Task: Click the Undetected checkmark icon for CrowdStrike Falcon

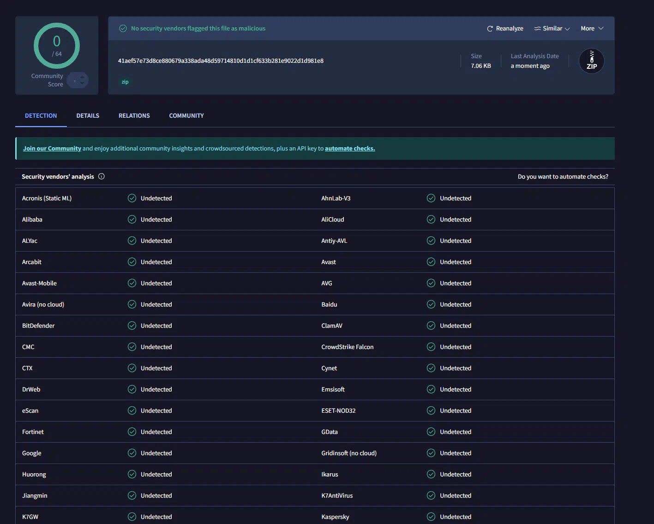Action: [x=431, y=347]
